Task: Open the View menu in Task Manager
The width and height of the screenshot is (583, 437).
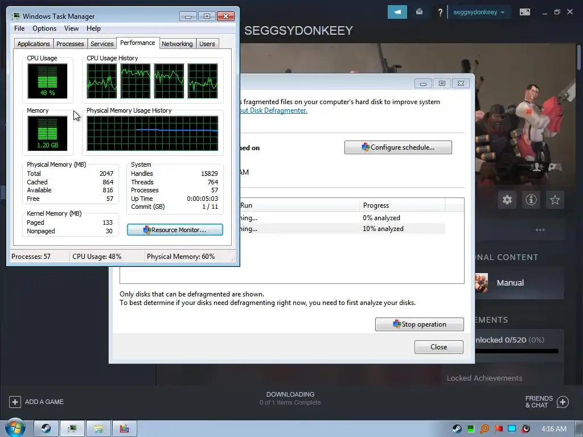Action: pos(71,28)
